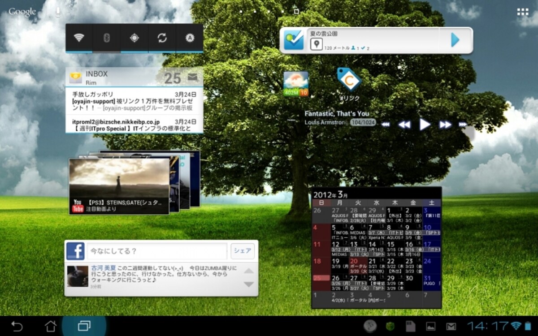Toggle GPS location in the power control widget
Screen dimensions: 538x336
tap(134, 38)
